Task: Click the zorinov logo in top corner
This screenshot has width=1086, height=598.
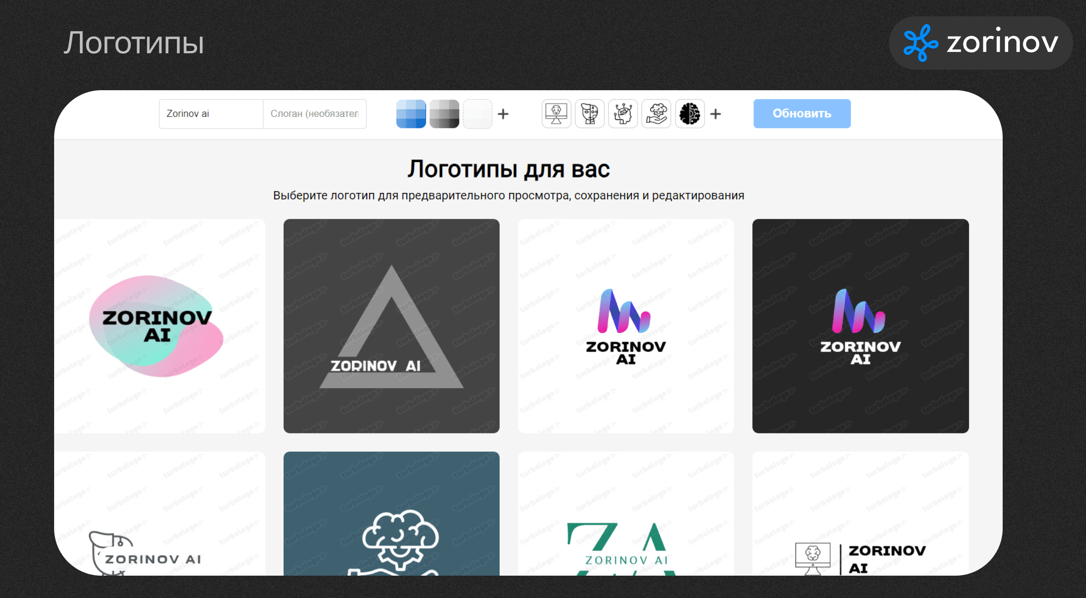Action: 981,43
